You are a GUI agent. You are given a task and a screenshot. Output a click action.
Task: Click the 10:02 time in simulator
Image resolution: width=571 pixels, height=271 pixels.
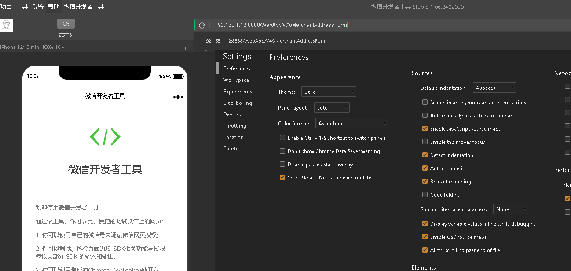[x=33, y=76]
